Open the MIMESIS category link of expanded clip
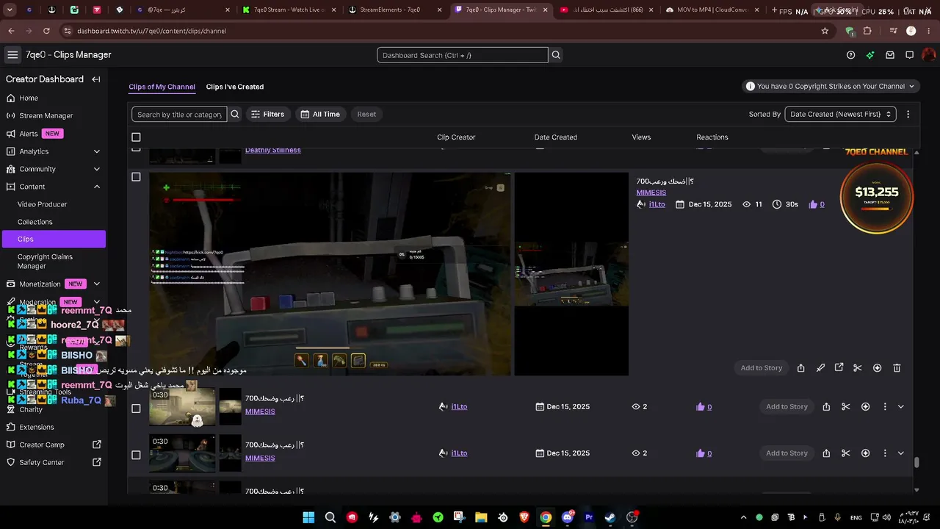The height and width of the screenshot is (529, 940). pyautogui.click(x=651, y=192)
